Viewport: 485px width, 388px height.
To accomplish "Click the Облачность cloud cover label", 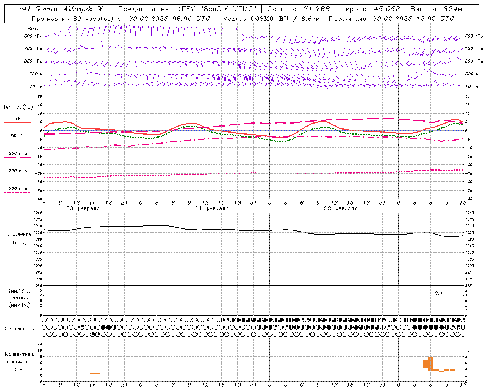I will point(19,329).
